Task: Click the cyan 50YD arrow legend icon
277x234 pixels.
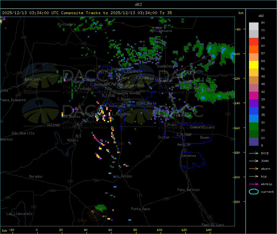Action: click(254, 153)
